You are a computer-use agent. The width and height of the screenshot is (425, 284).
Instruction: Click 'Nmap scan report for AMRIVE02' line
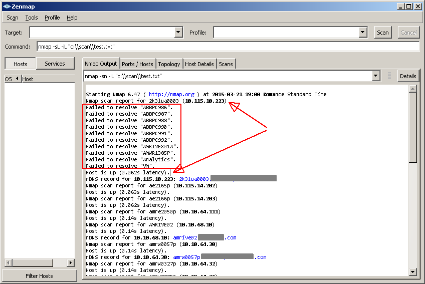[150, 225]
